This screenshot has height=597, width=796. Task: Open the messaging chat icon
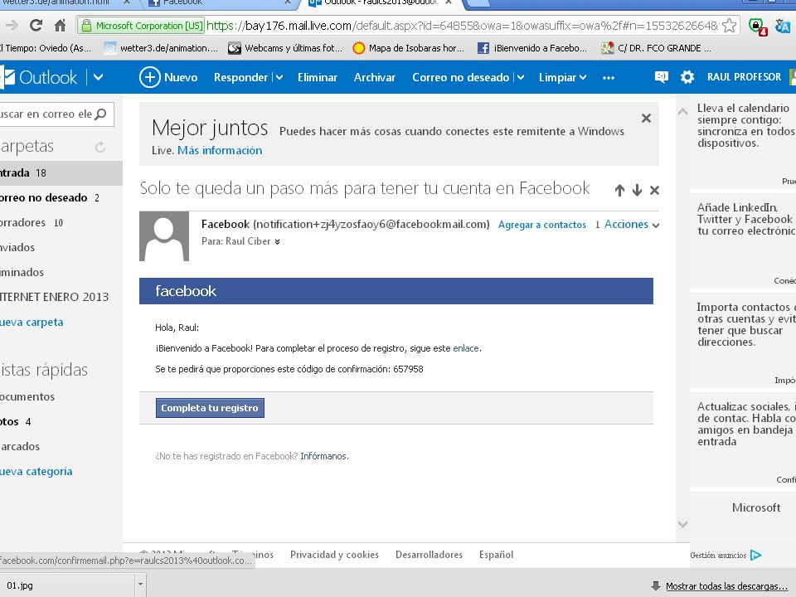(661, 77)
